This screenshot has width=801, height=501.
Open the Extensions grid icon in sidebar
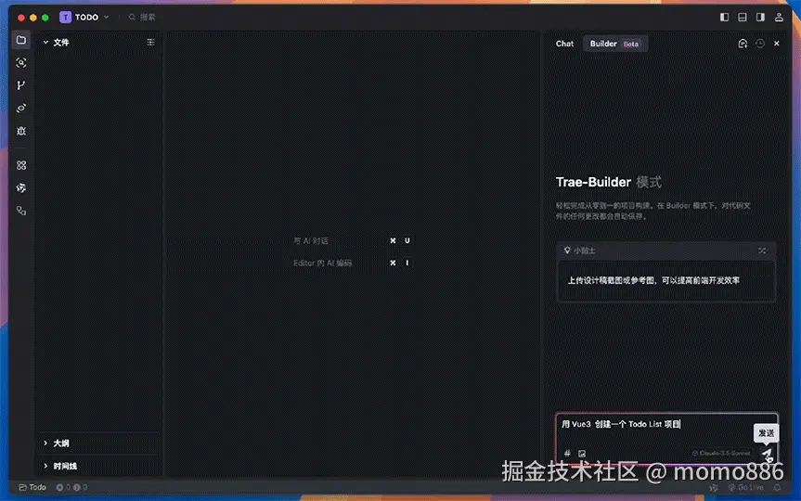21,165
